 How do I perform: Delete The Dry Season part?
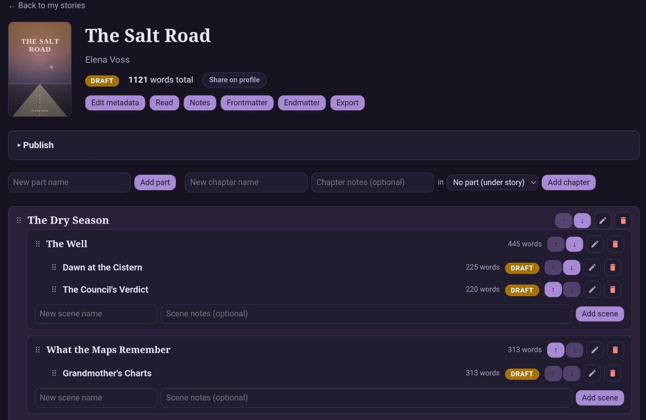point(623,221)
